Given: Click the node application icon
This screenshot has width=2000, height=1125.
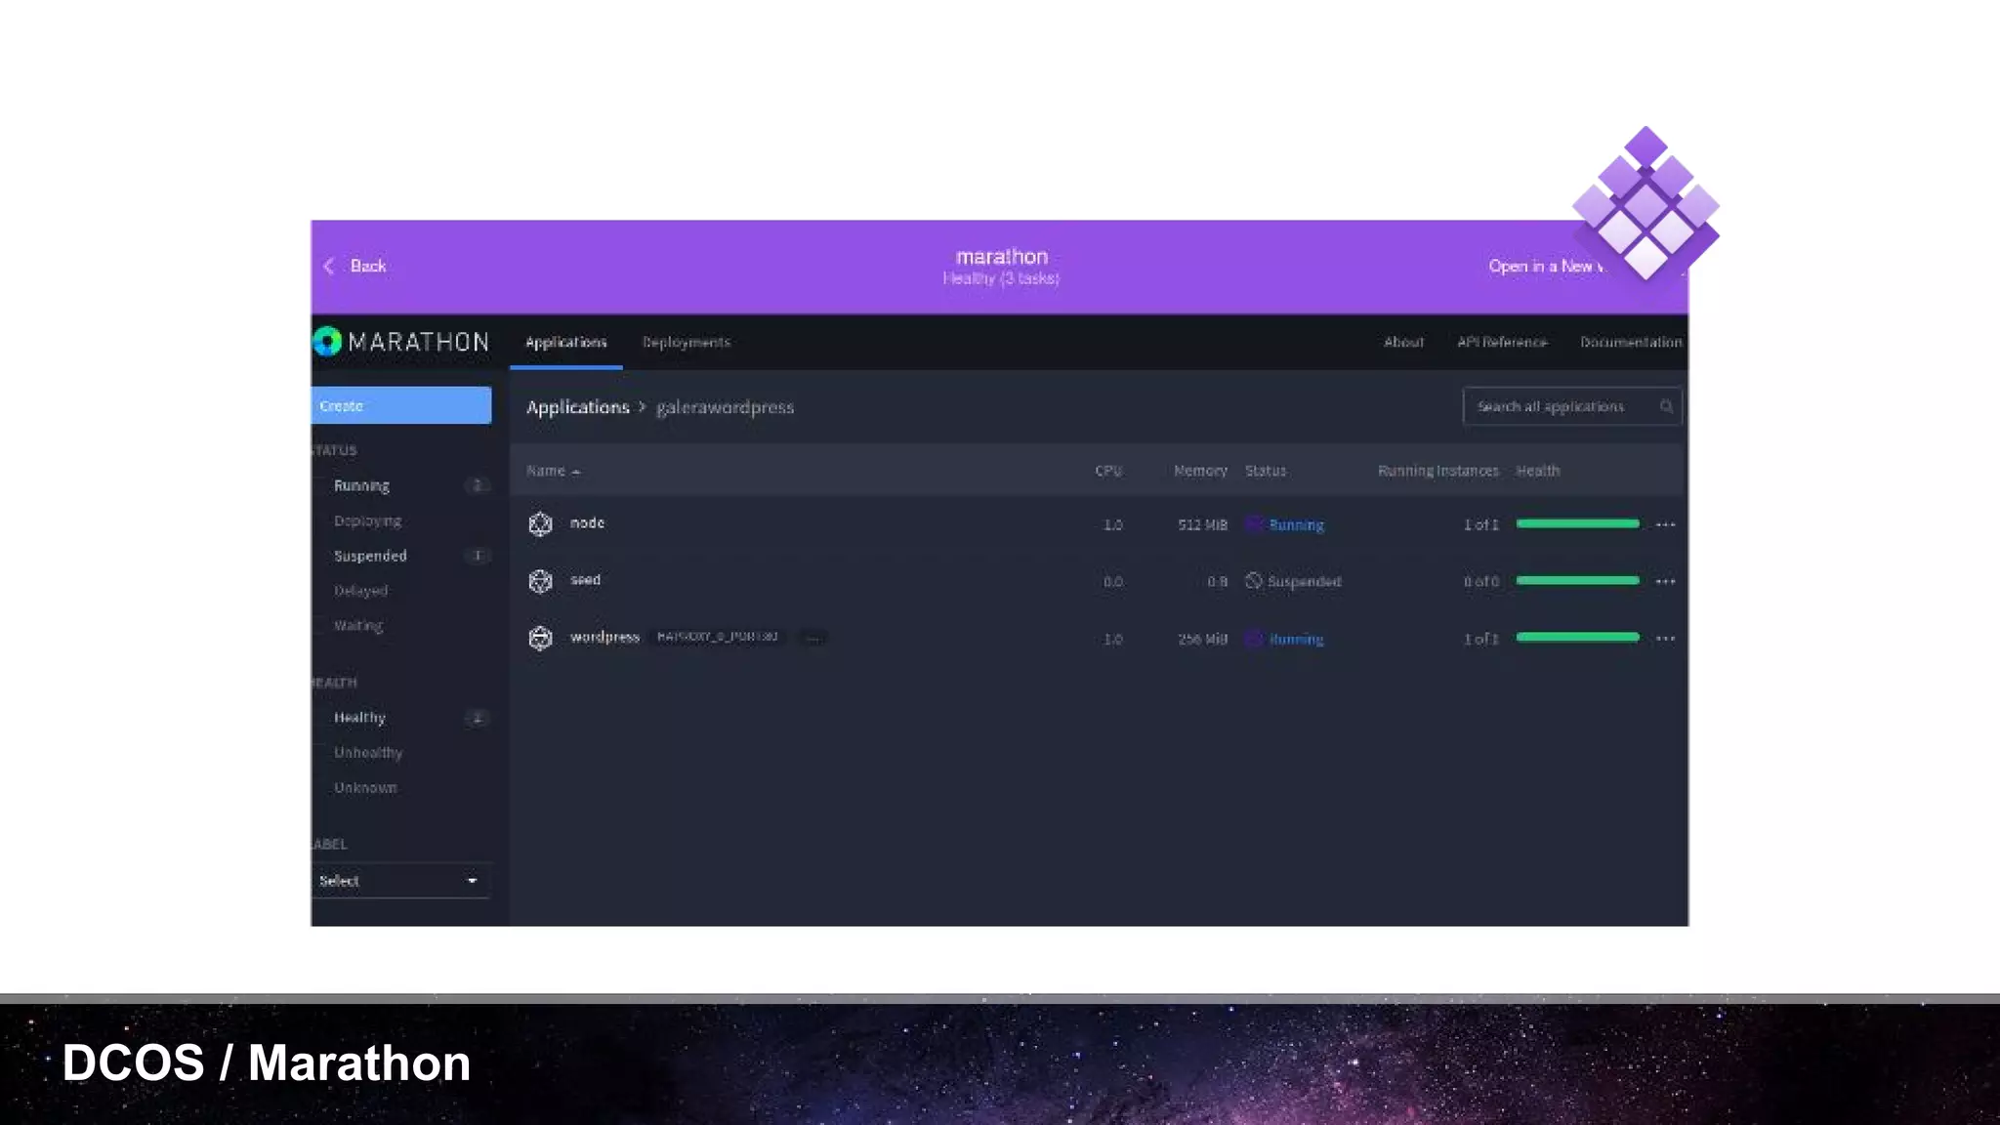Looking at the screenshot, I should [540, 524].
